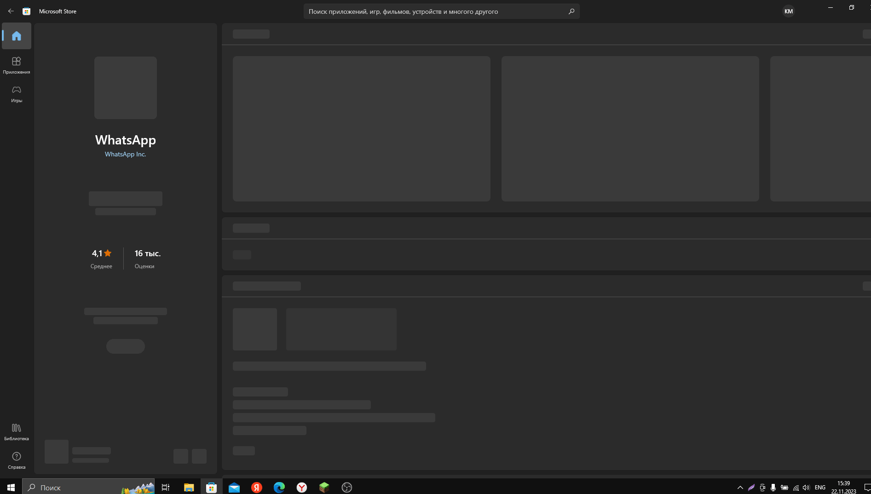Screen dimensions: 871x494
Task: Open the Mail app from taskbar
Action: tap(234, 487)
